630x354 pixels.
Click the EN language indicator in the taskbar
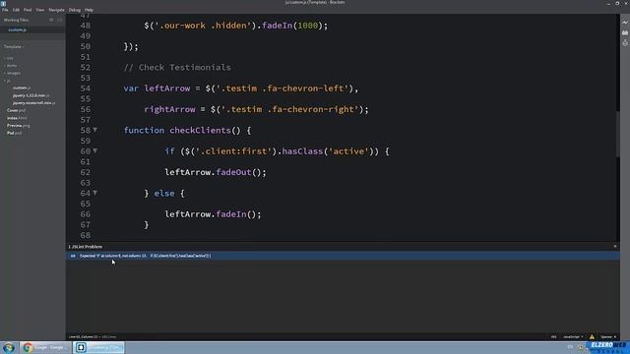(x=570, y=347)
